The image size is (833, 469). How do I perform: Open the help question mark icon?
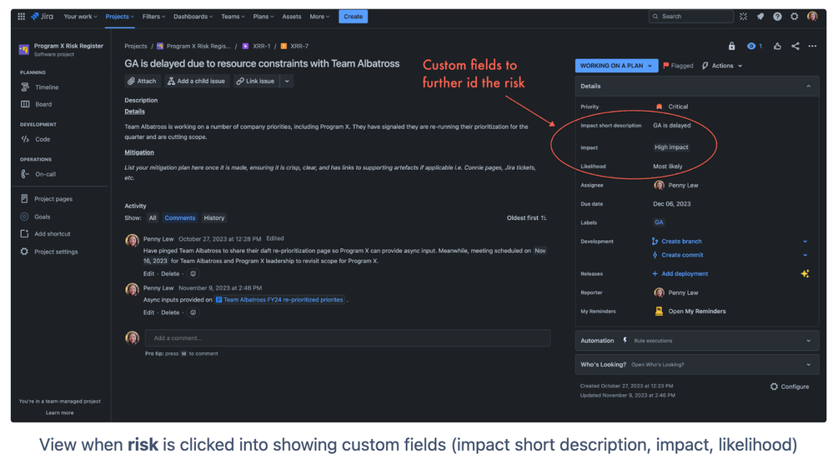[777, 17]
